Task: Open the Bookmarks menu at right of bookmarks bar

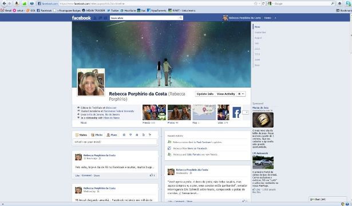Action: [x=343, y=10]
